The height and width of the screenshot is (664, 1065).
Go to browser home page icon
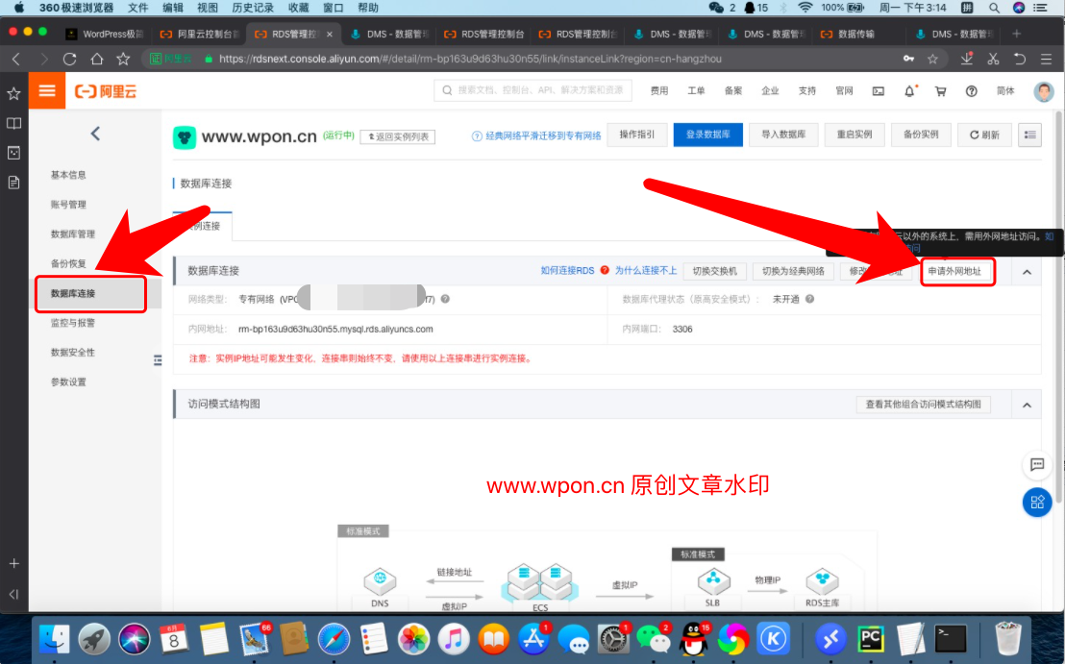[x=96, y=59]
